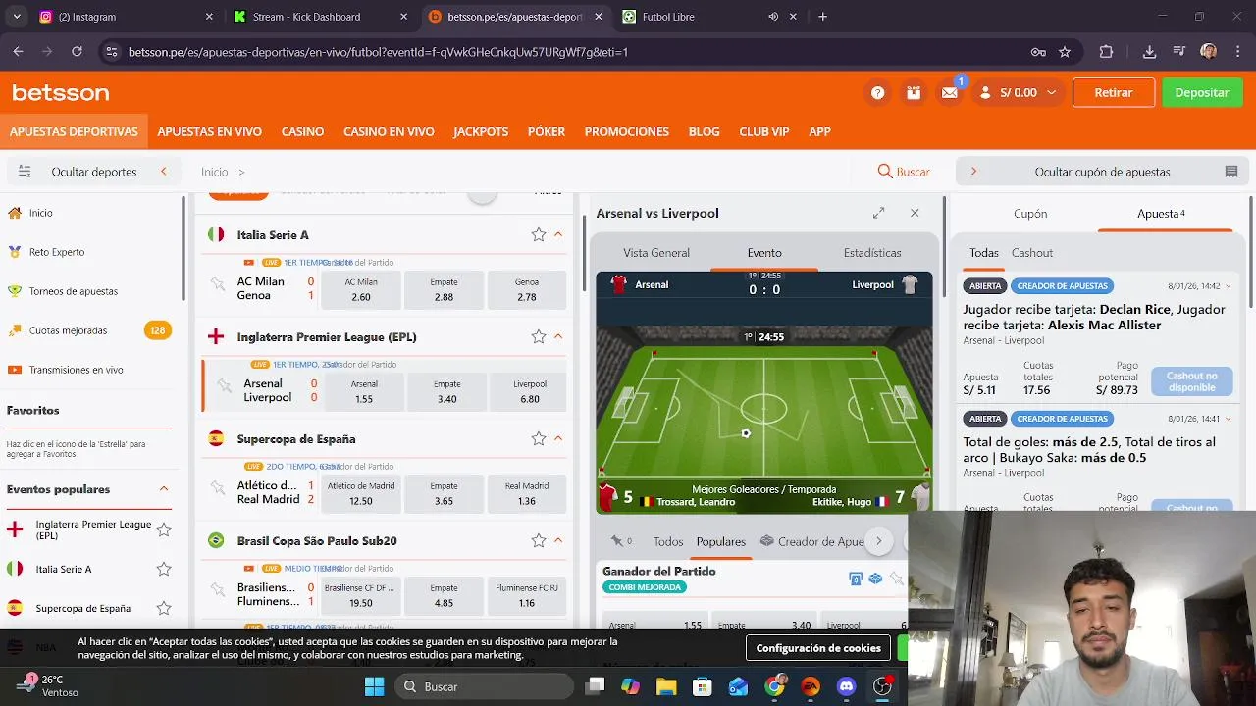The height and width of the screenshot is (706, 1256).
Task: Open the JACKPOTS menu item
Action: coord(481,131)
